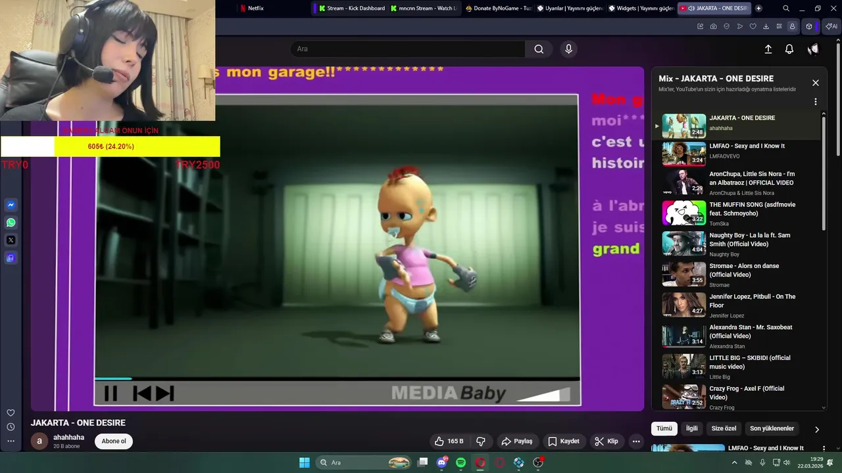Screen dimensions: 842x473
Task: Select the İlgili filter chip
Action: point(692,428)
